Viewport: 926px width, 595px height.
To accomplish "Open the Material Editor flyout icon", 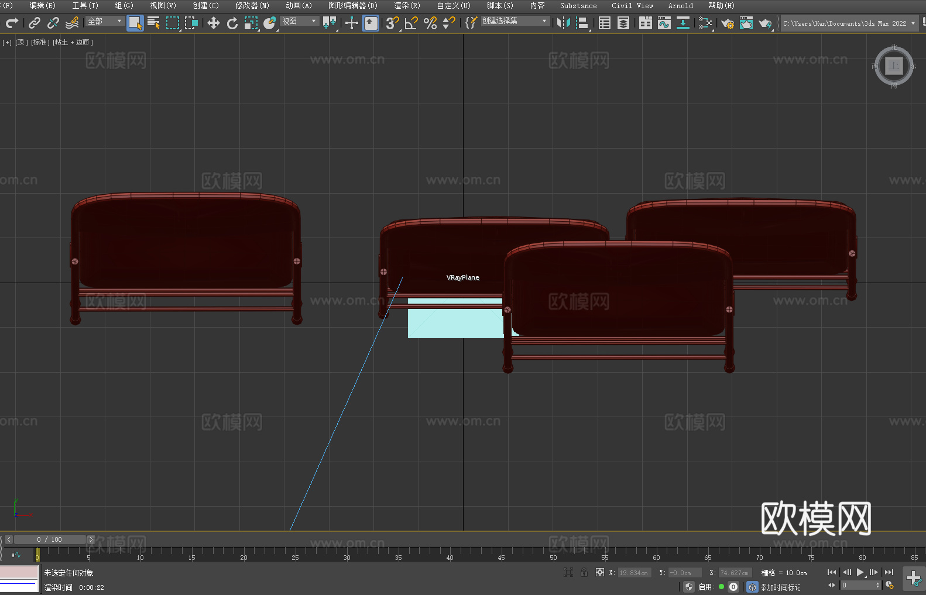I will 705,23.
